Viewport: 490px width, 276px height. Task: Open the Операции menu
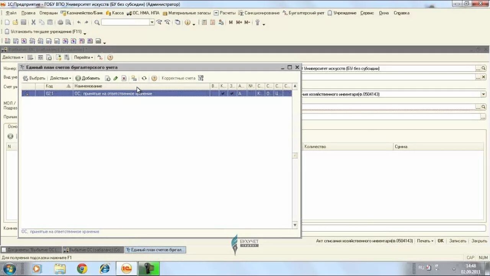click(x=48, y=13)
